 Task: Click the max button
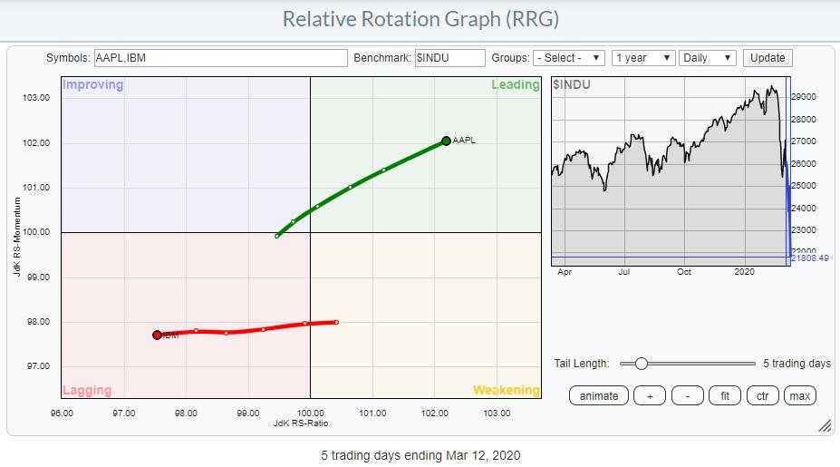tap(799, 395)
